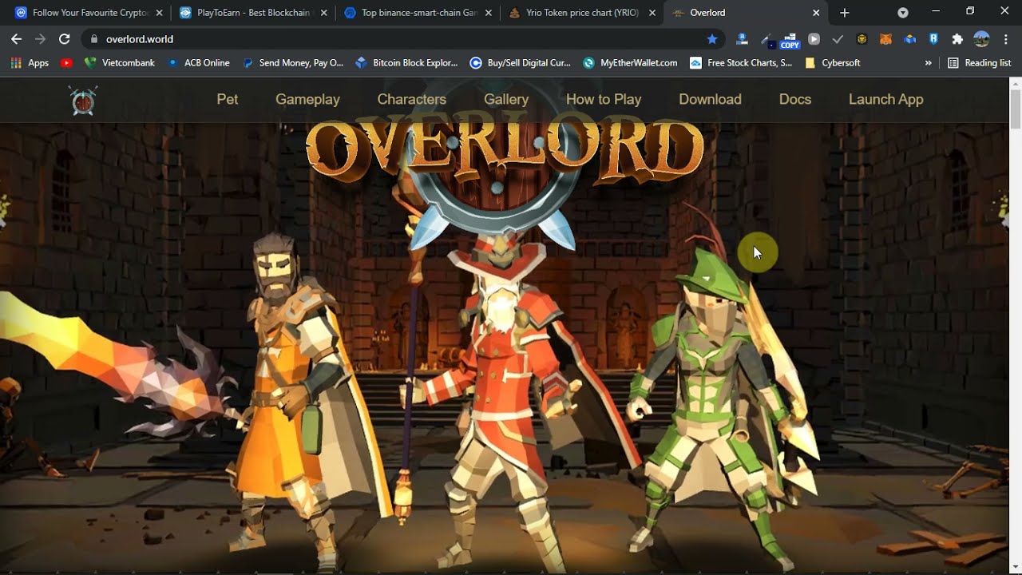Screen dimensions: 1022x575
Task: Click the blue shield R extension icon
Action: pos(933,38)
